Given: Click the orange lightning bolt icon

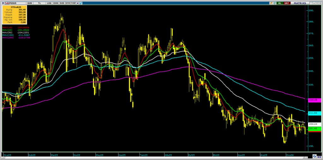Looking at the screenshot, I should tap(271, 3).
